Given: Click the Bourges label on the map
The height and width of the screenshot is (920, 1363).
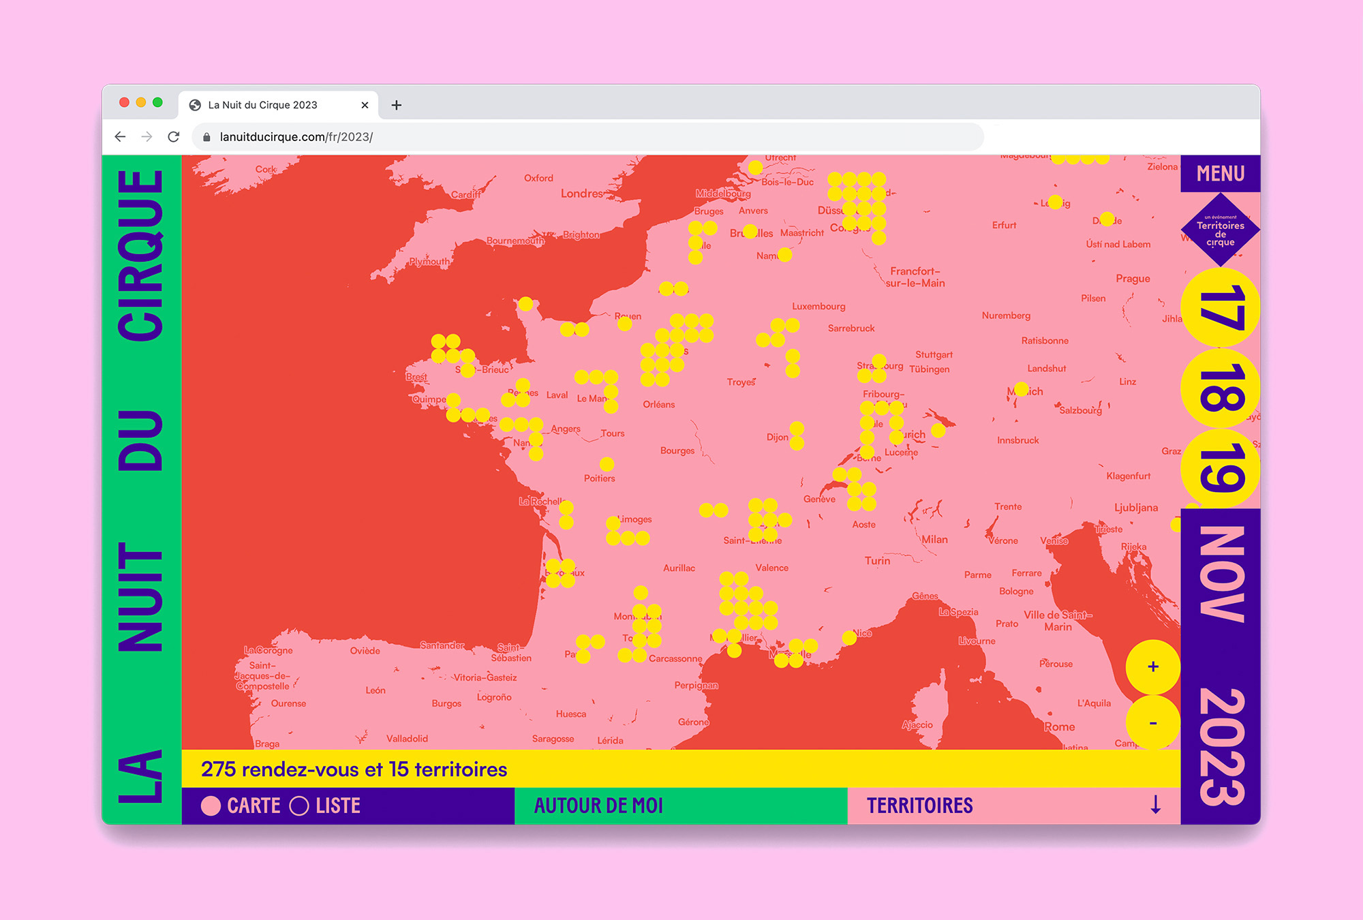Looking at the screenshot, I should 677,451.
